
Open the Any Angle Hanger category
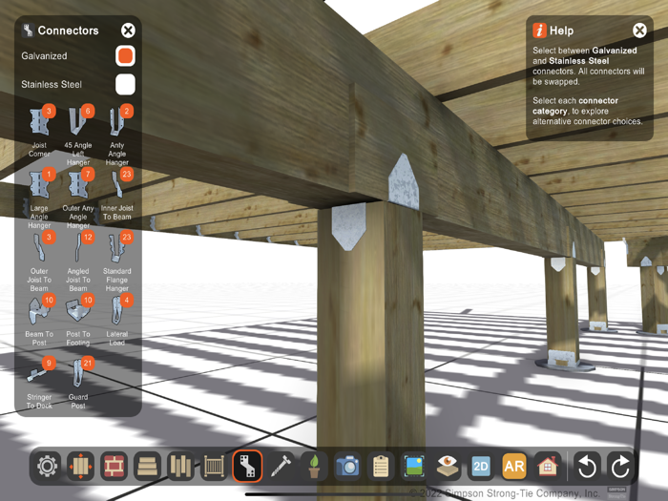(117, 136)
